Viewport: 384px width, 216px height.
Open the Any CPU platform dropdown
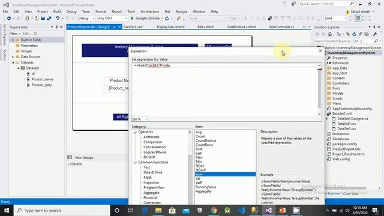coord(113,19)
